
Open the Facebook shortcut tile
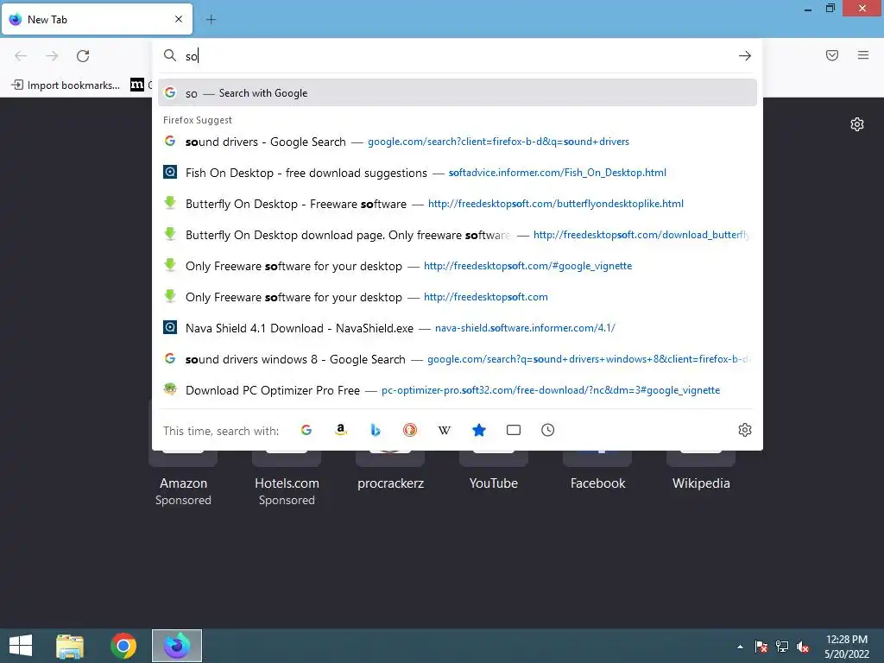click(x=597, y=482)
